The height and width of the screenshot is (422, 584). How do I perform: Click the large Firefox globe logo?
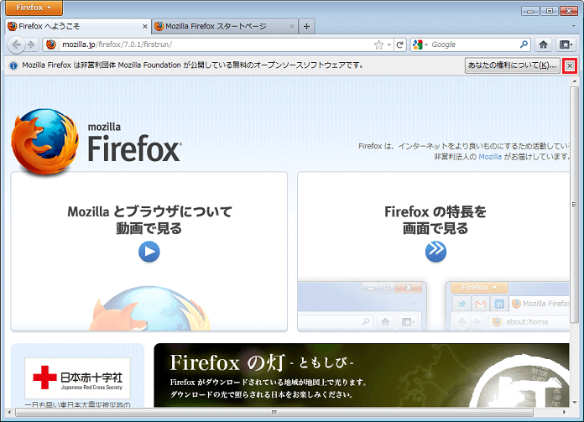44,140
